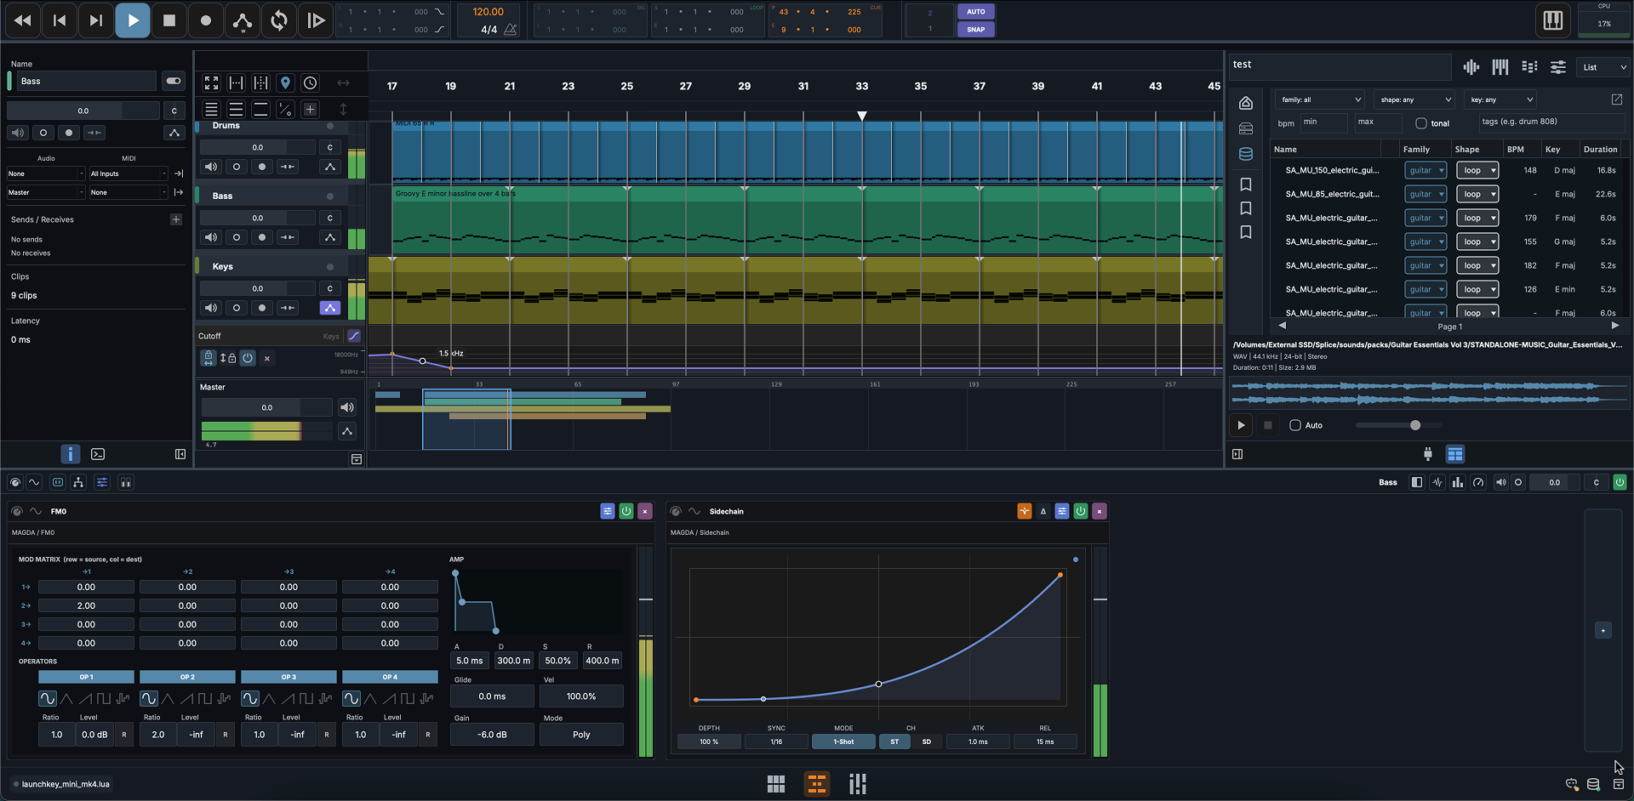
Task: Click the tags search input field
Action: [x=1551, y=123]
